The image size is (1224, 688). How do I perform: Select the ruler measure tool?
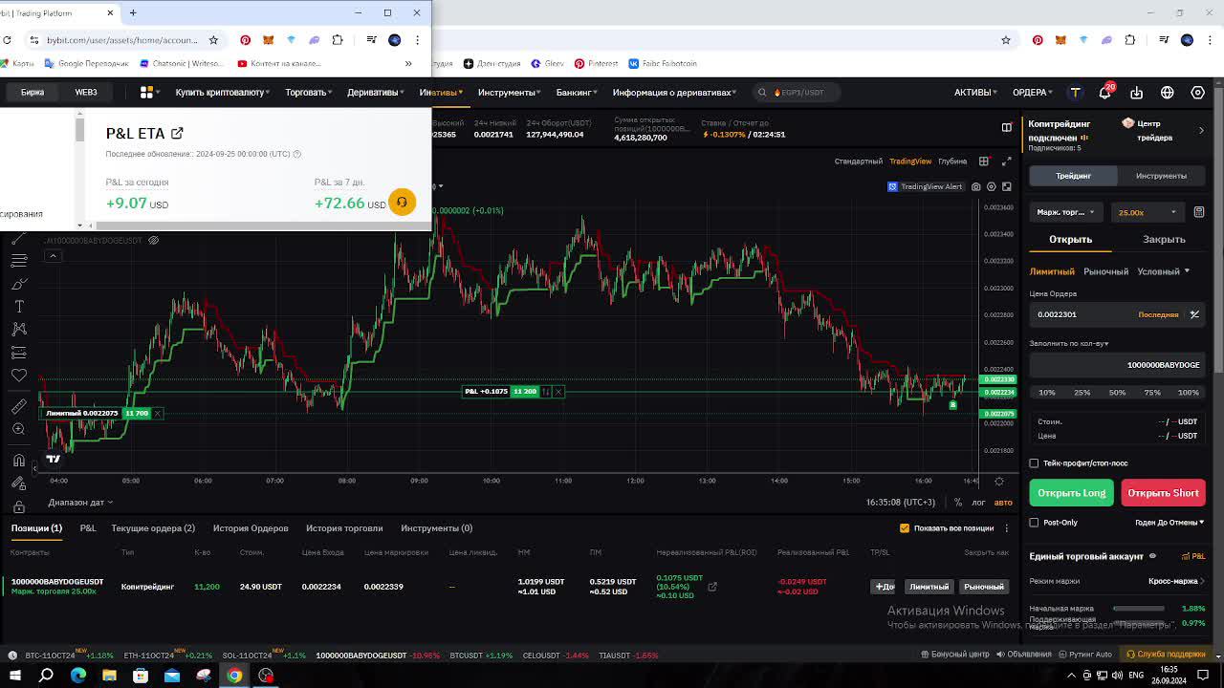click(18, 406)
